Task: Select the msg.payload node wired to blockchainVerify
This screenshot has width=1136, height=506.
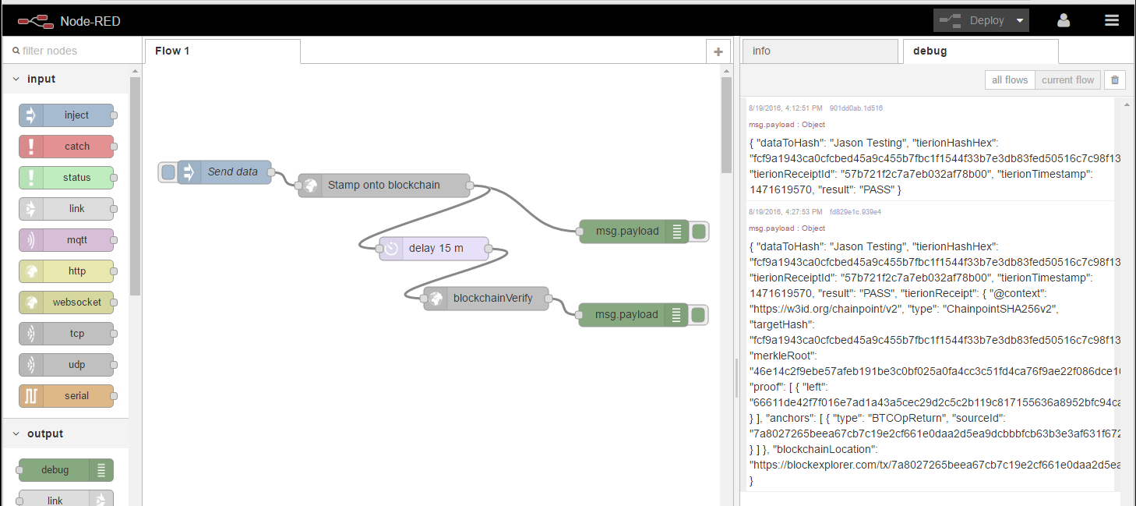Action: [x=634, y=315]
